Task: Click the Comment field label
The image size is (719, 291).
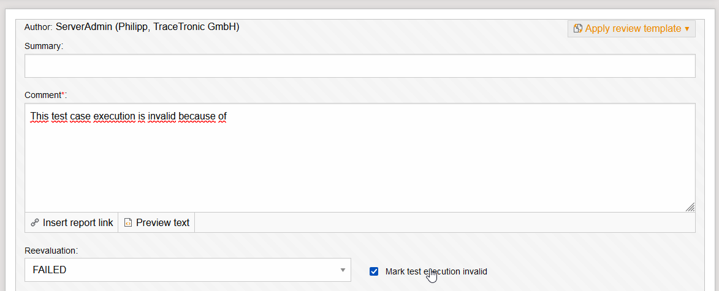Action: coord(42,95)
